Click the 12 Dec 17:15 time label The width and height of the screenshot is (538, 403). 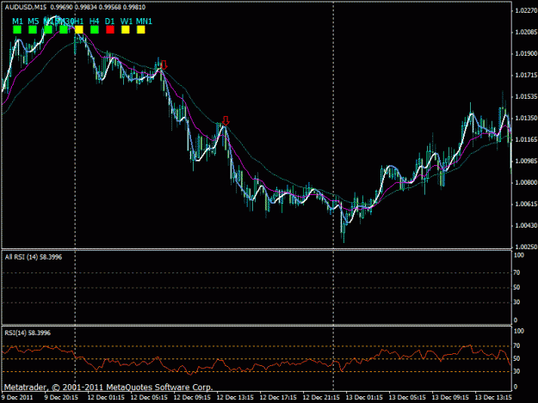click(x=278, y=398)
